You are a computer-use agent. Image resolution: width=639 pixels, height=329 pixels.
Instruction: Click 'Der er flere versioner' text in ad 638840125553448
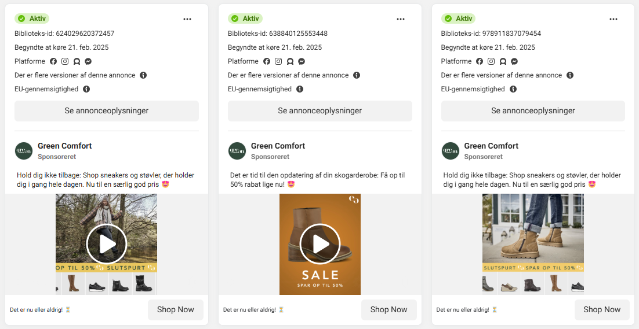click(x=288, y=75)
